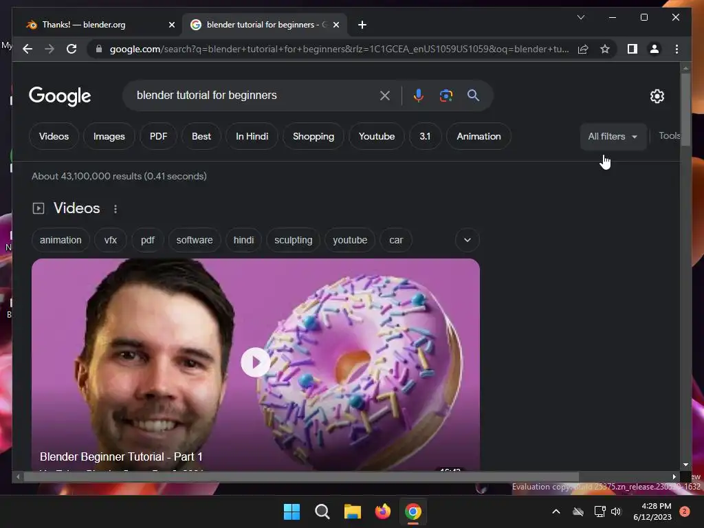The height and width of the screenshot is (528, 704).
Task: Open the notification badge showing 2
Action: pos(685,511)
